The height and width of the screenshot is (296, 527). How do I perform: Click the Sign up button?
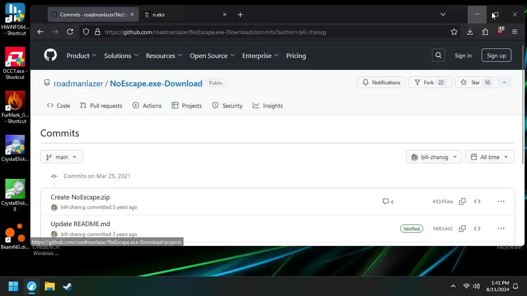tap(497, 55)
